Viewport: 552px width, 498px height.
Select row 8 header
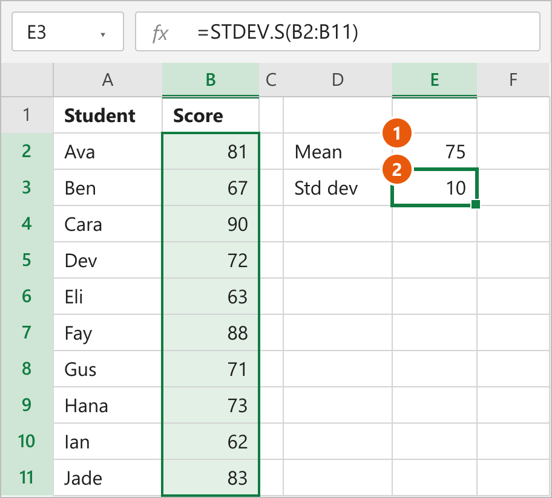coord(27,368)
